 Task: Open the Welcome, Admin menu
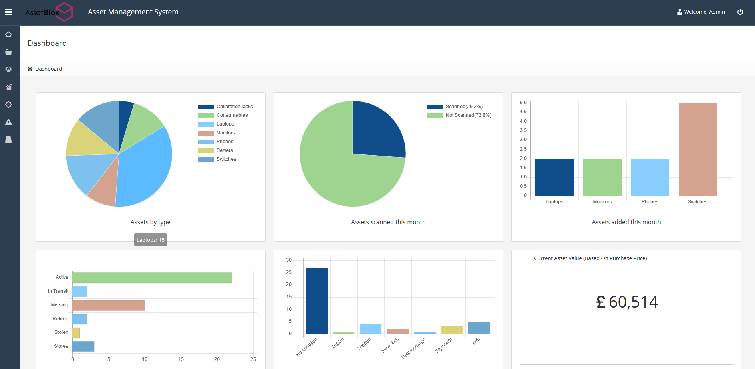tap(704, 12)
